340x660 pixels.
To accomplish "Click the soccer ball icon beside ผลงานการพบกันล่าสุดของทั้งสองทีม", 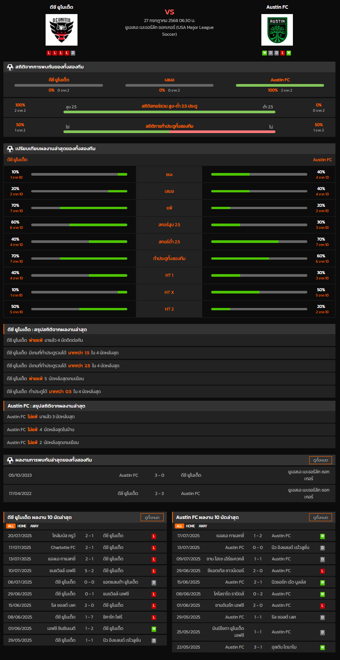I will pyautogui.click(x=10, y=460).
